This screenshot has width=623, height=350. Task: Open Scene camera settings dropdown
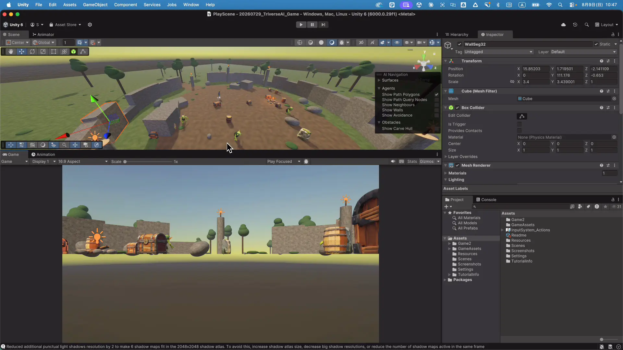pos(421,42)
